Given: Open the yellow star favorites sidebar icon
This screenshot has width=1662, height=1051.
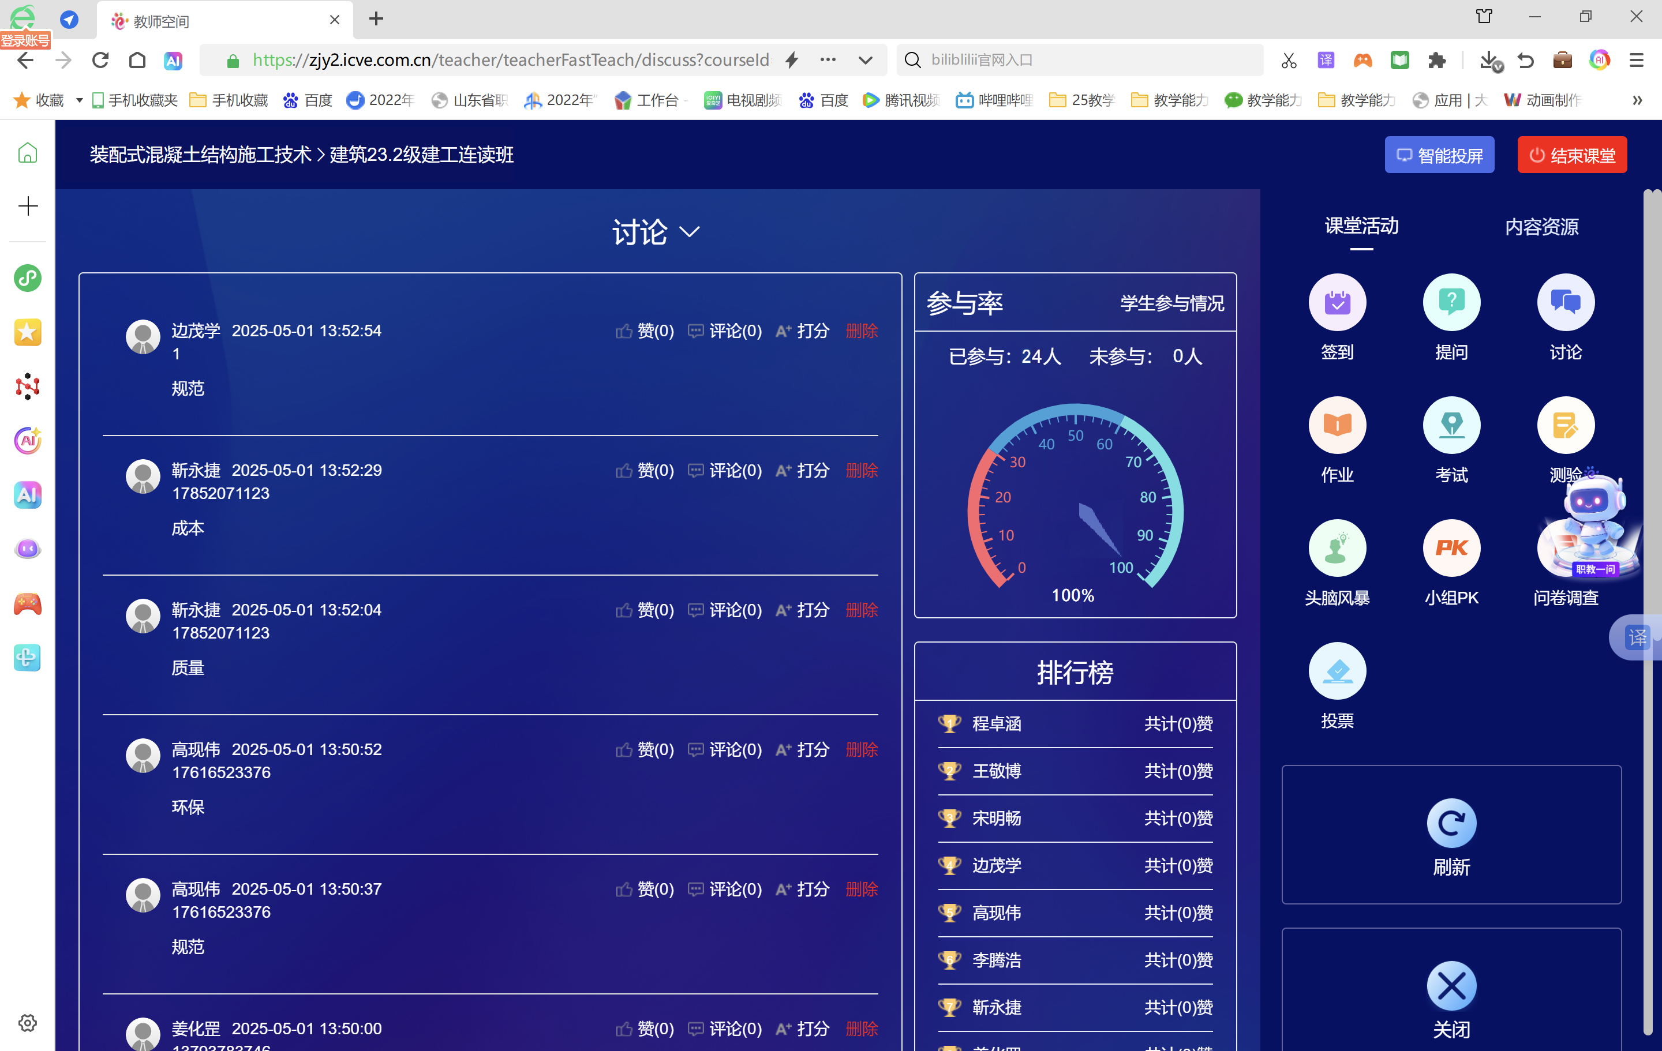Looking at the screenshot, I should click(28, 332).
